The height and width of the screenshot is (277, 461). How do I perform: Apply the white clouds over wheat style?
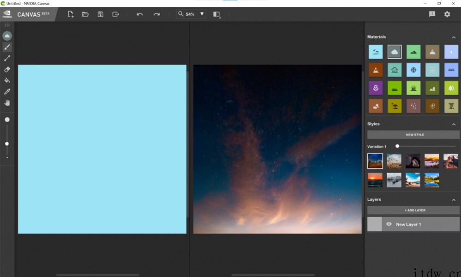point(394,161)
